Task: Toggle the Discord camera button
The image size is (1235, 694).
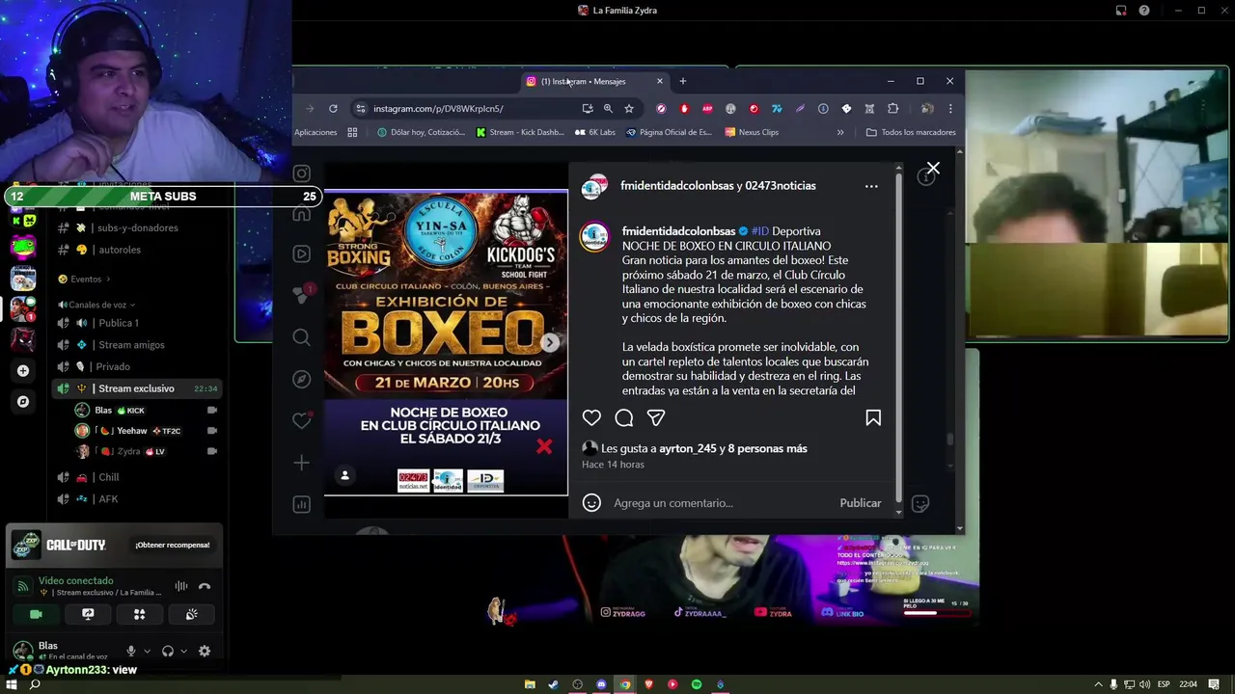Action: 36,614
